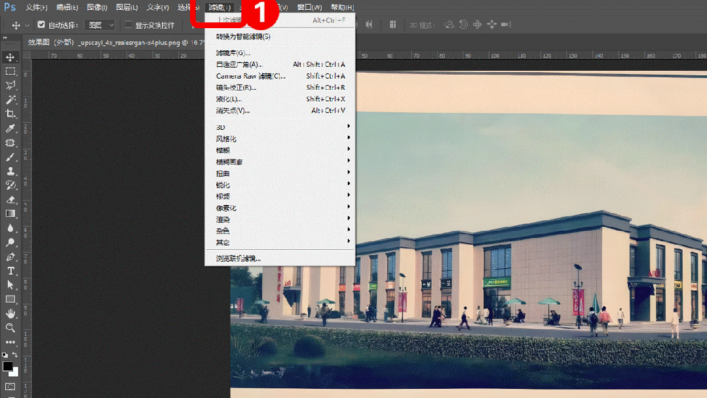Expand the 3D filter submenu
The image size is (707, 398).
(x=280, y=127)
